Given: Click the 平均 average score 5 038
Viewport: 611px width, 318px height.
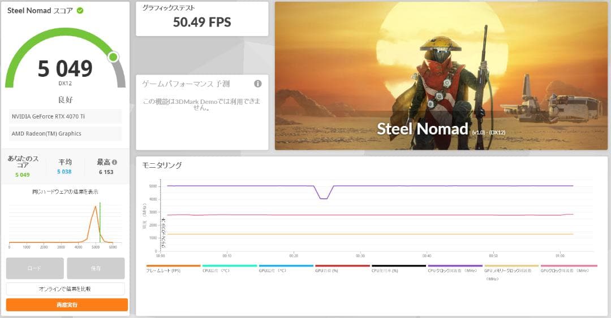Looking at the screenshot, I should 64,172.
